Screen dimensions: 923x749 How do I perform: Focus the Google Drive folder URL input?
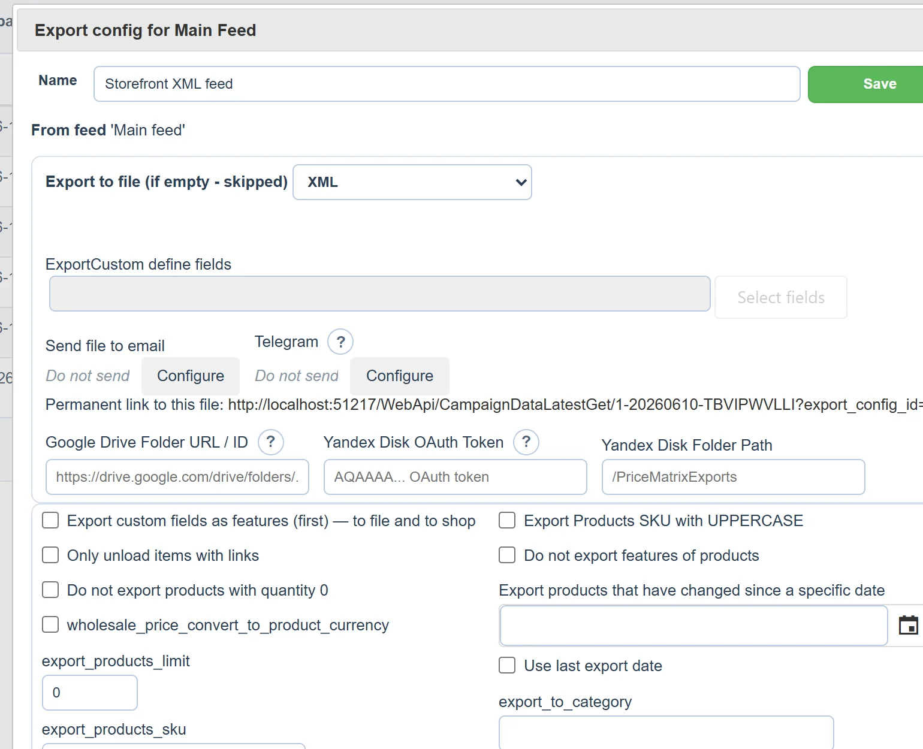point(177,477)
